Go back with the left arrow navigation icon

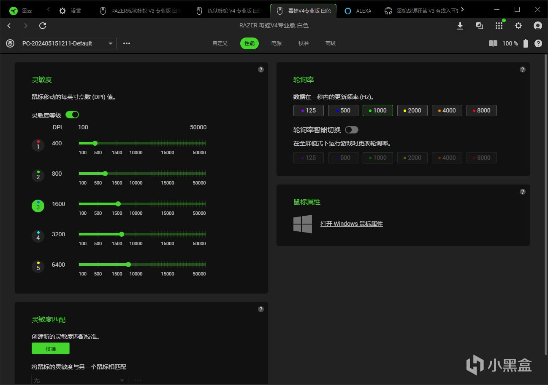tap(9, 26)
